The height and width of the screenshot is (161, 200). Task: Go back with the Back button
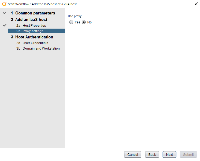152,154
